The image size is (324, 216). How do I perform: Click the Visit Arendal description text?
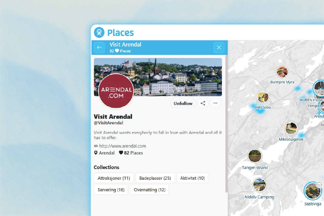pos(158,135)
